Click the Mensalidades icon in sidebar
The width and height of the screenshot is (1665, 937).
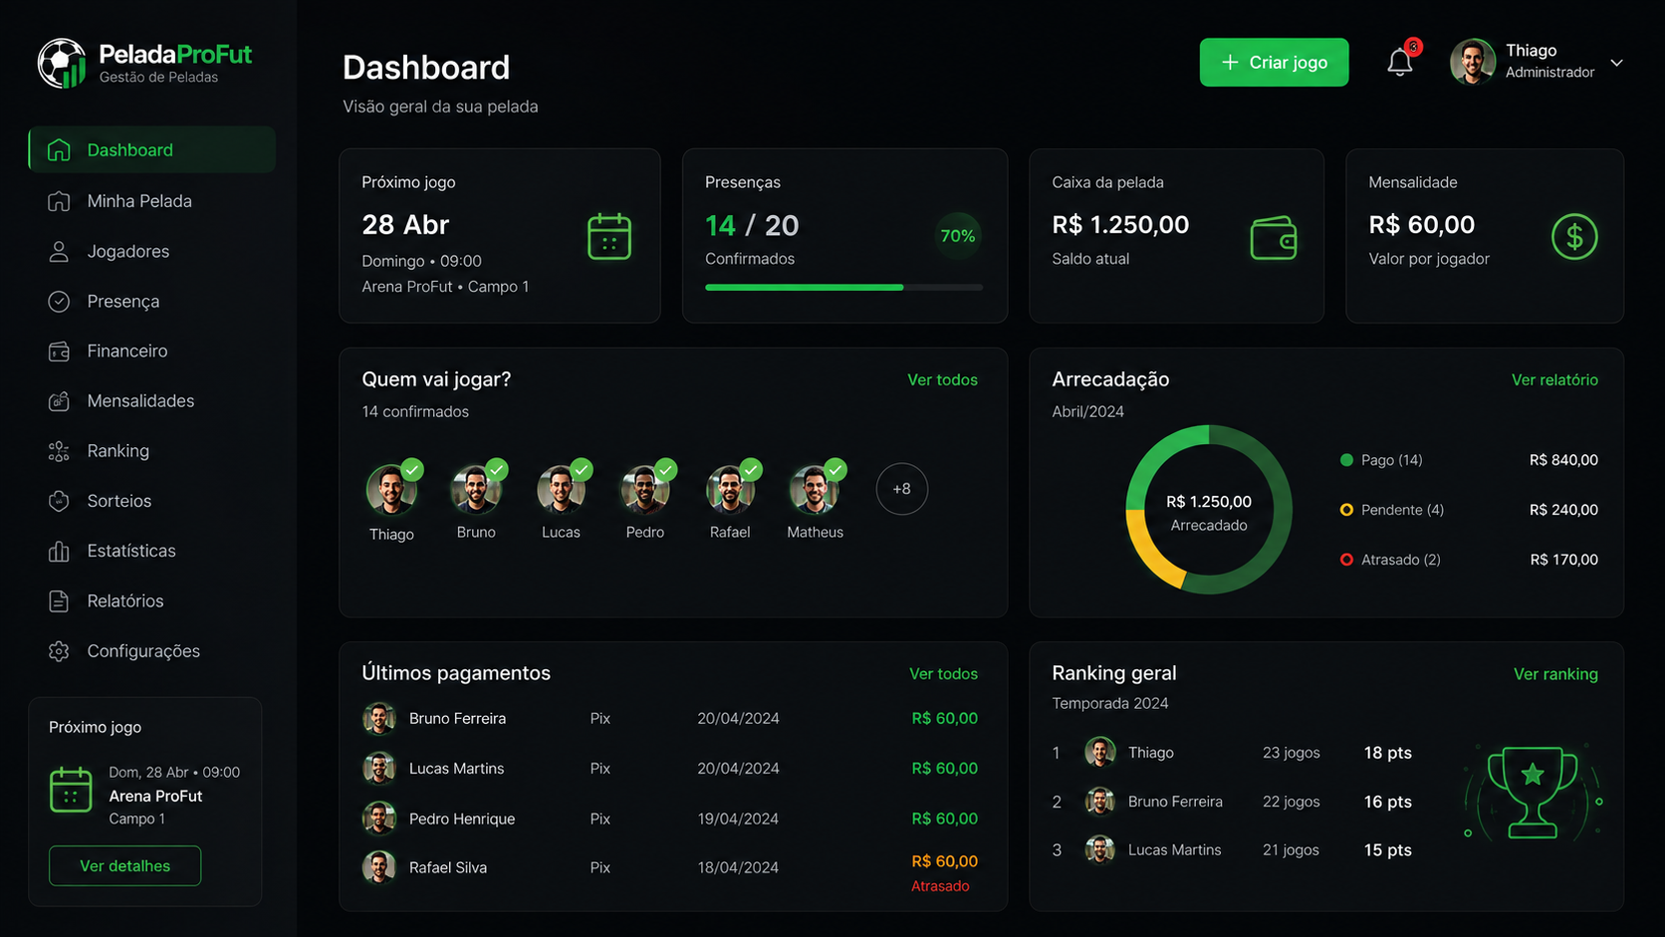coord(59,401)
